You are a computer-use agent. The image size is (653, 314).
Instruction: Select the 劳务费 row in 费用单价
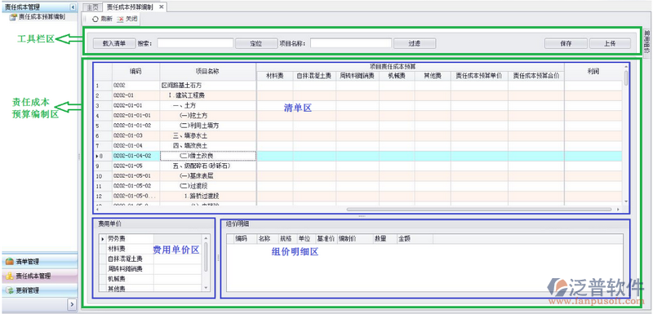click(127, 239)
